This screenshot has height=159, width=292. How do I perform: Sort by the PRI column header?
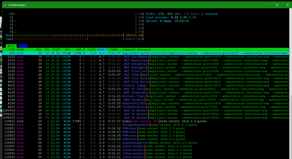tap(39, 49)
